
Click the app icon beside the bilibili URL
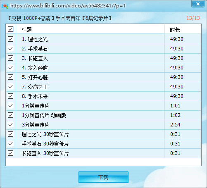click(5, 6)
